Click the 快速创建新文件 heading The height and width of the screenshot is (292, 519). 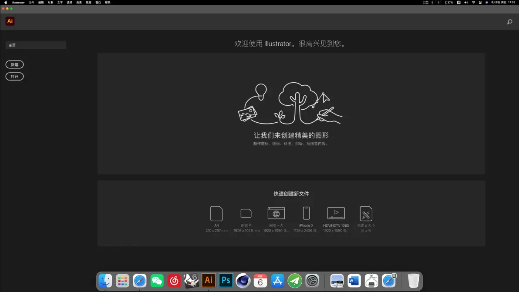tap(291, 194)
